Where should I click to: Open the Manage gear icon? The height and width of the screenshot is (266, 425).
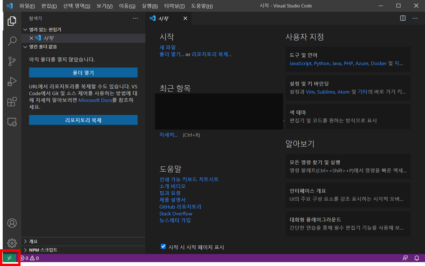[12, 243]
